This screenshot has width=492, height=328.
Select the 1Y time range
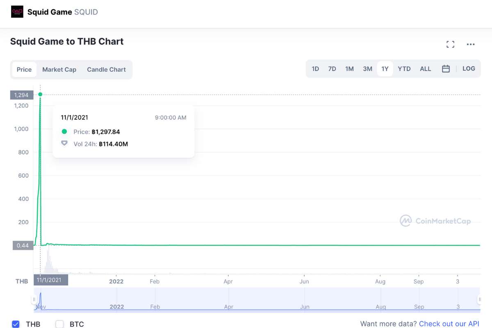point(385,68)
